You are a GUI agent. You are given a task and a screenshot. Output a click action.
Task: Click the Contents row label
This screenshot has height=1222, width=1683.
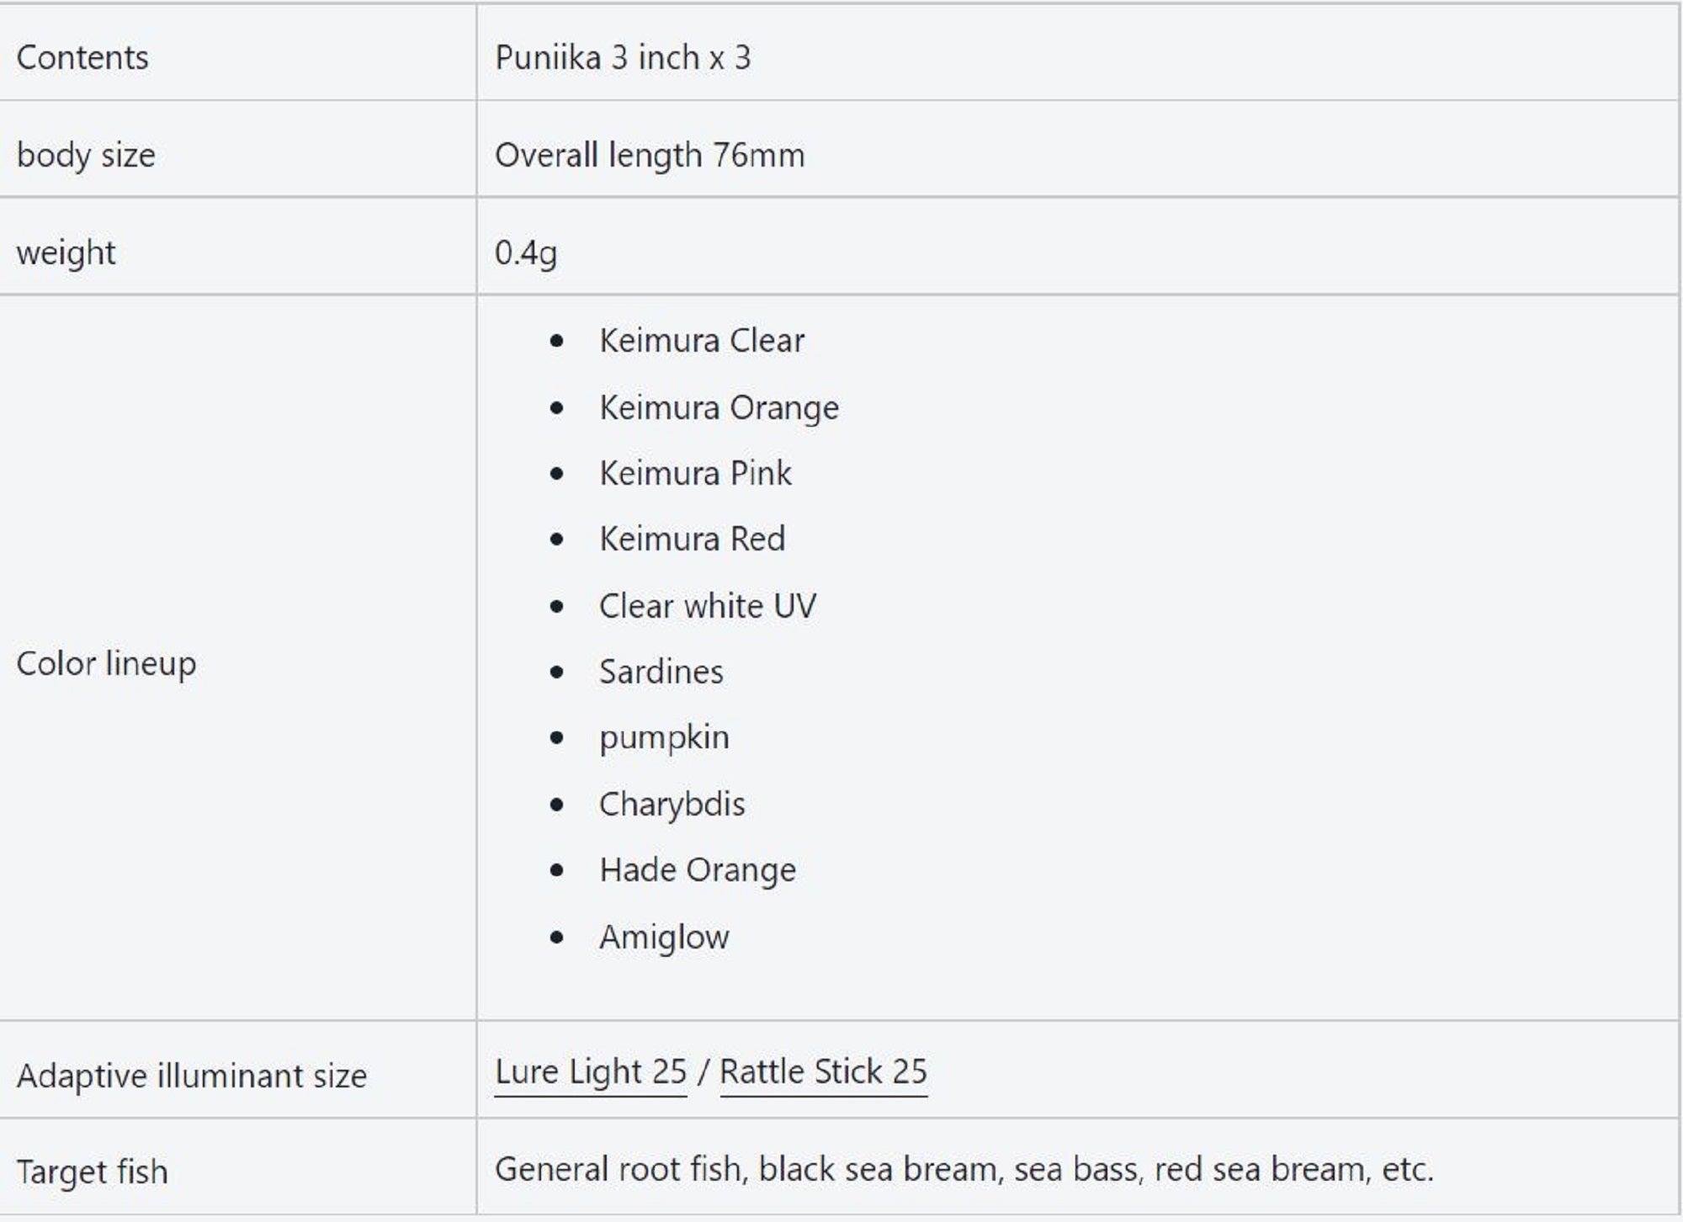[x=82, y=57]
